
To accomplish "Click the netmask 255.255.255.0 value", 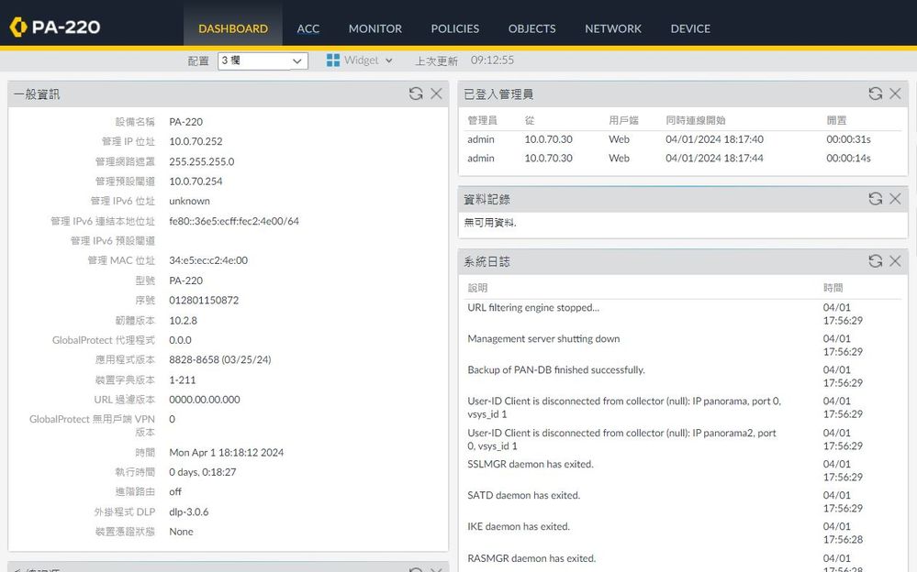I will pyautogui.click(x=202, y=161).
